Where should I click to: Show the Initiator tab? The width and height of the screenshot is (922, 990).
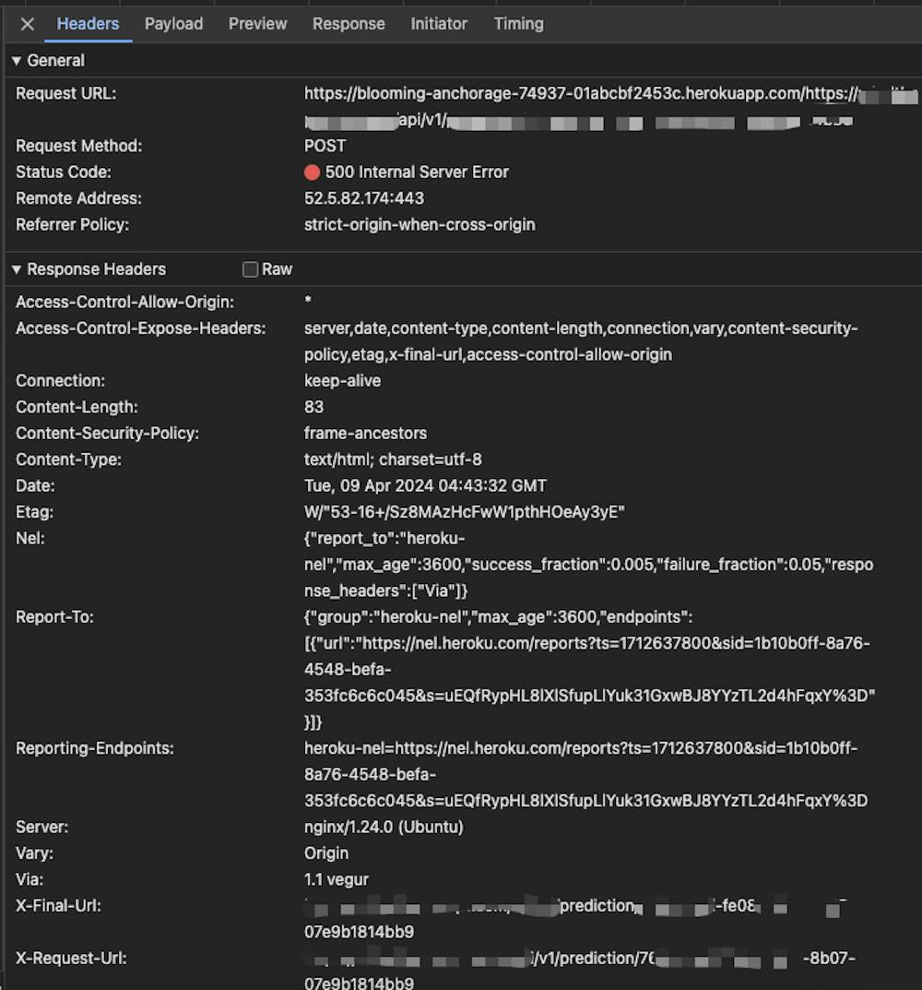(x=439, y=24)
